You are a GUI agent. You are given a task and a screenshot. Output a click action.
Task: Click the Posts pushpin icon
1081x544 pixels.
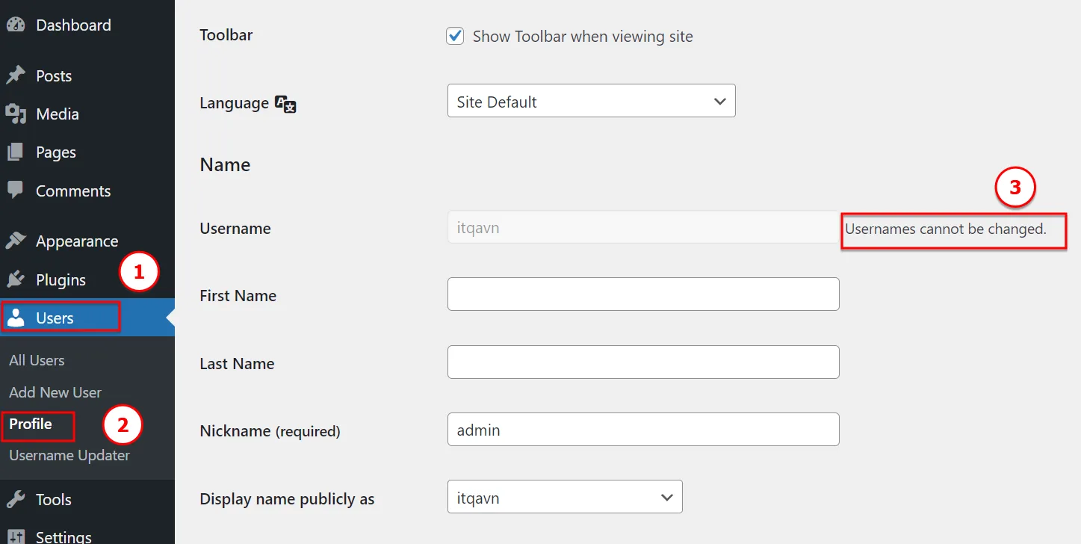pyautogui.click(x=15, y=75)
